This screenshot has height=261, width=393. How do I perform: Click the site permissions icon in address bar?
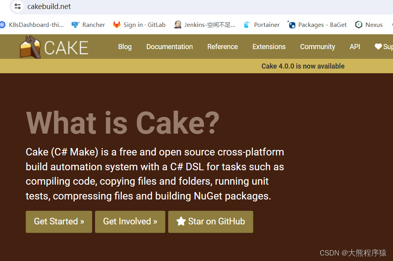click(x=17, y=6)
